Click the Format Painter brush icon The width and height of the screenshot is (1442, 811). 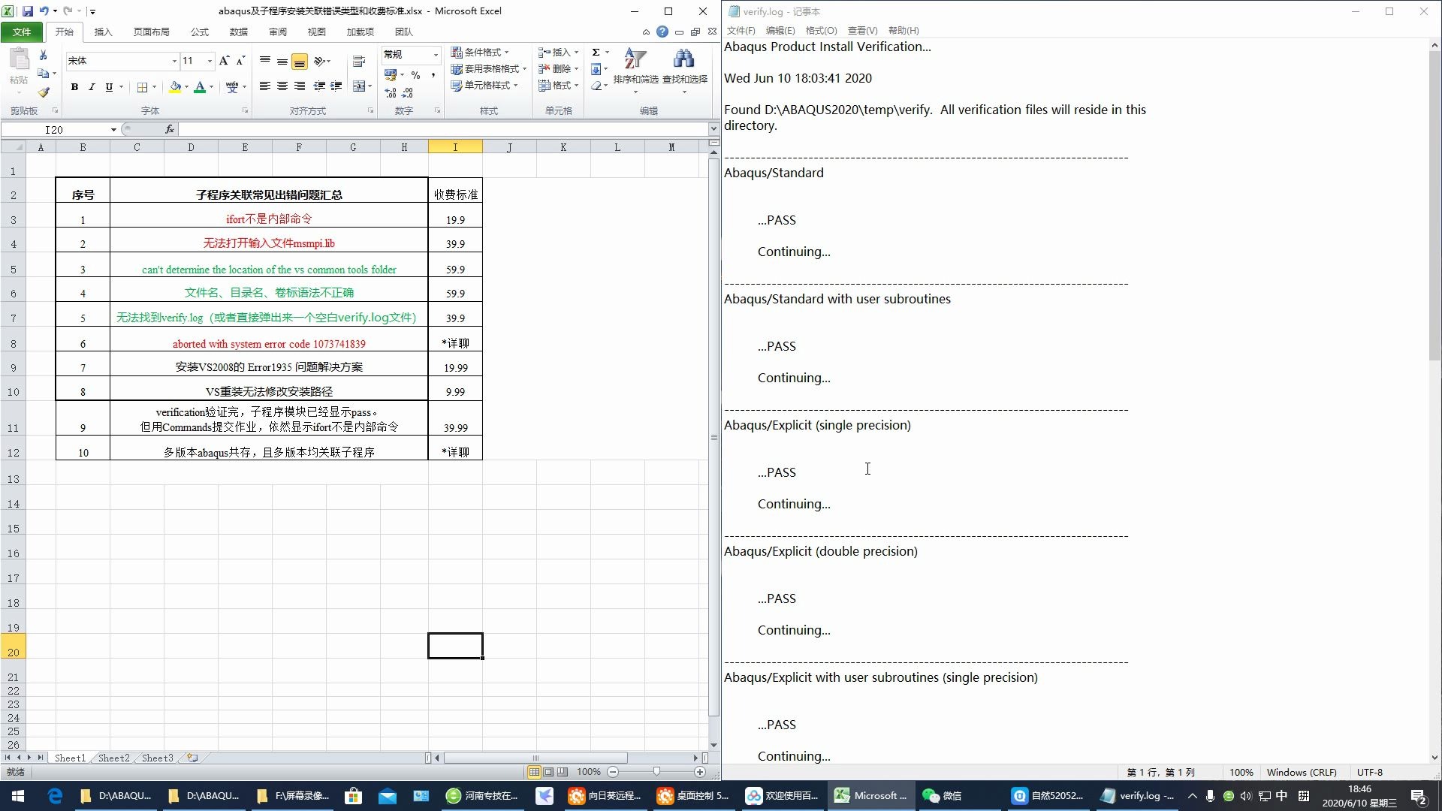click(44, 92)
